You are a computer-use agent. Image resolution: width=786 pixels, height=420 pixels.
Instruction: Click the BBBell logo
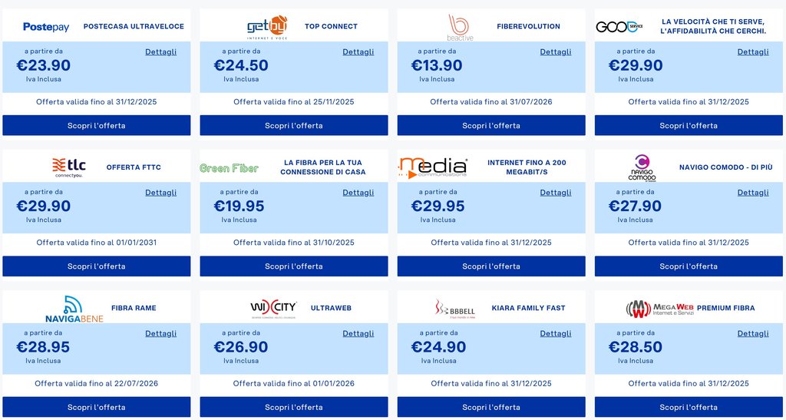click(456, 308)
